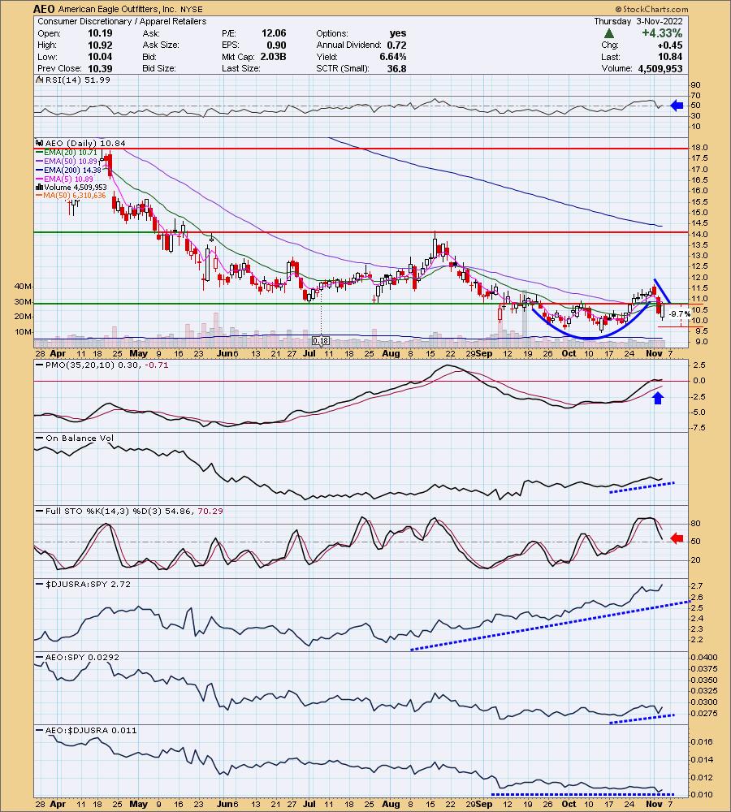Select the High value 10.92
Screen dimensions: 731x812
(x=100, y=45)
